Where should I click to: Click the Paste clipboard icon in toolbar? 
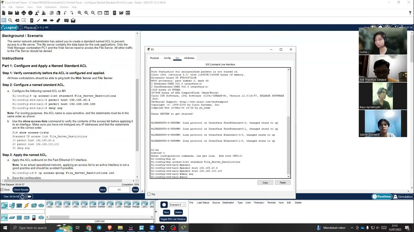(x=58, y=13)
